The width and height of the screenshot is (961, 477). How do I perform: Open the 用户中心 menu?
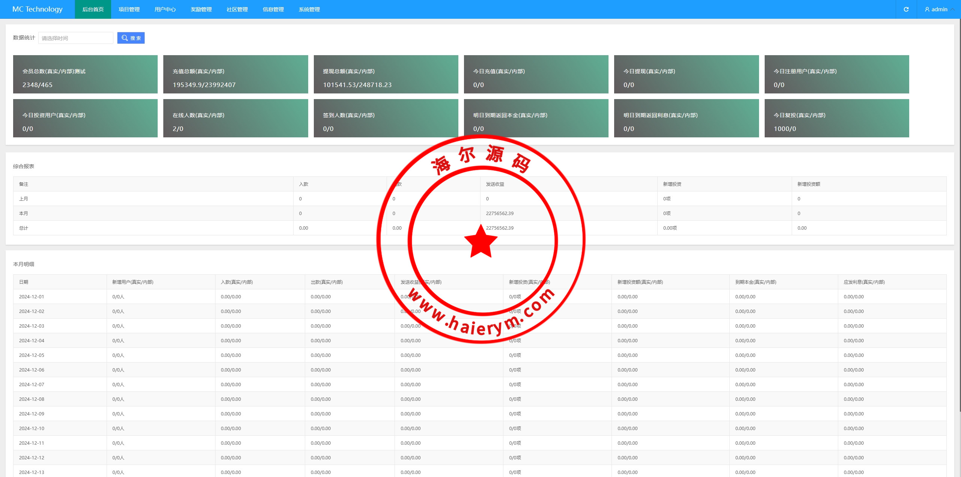pyautogui.click(x=165, y=9)
